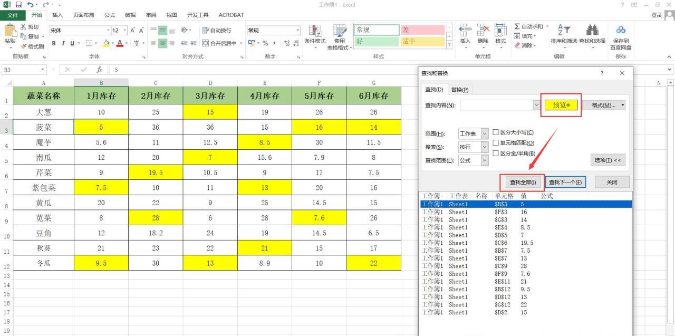Click the Cut (剪切) scissors icon

coord(24,27)
